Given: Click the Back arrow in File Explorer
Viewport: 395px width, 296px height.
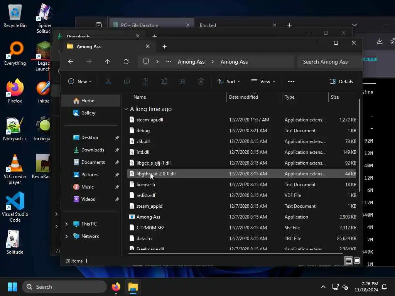Looking at the screenshot, I should click(x=71, y=62).
